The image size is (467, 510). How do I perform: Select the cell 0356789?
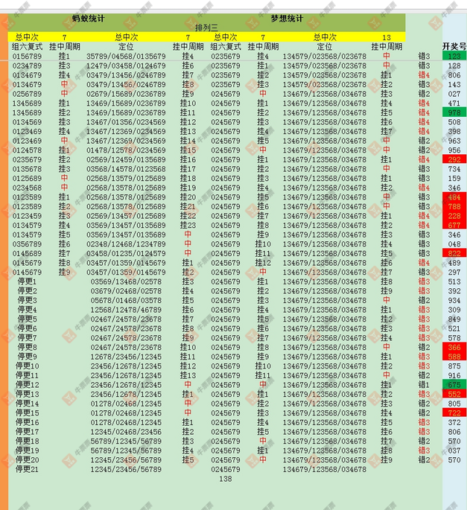(x=27, y=244)
